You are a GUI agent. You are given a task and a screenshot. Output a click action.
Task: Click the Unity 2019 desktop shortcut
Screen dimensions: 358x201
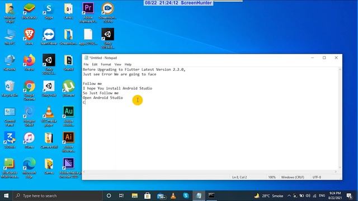pyautogui.click(x=107, y=39)
